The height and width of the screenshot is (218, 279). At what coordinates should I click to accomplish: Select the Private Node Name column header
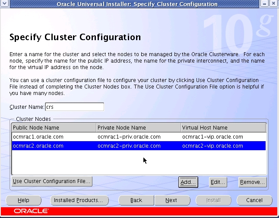pyautogui.click(x=139, y=128)
